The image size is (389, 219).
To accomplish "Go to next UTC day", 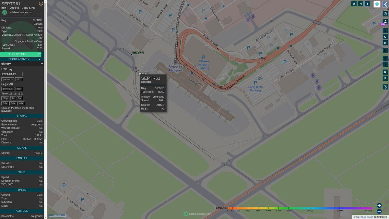I will point(19,79).
